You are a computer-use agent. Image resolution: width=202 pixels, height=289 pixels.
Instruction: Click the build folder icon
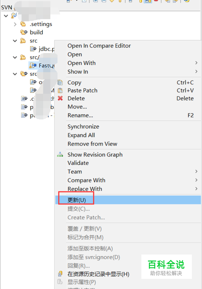point(24,32)
